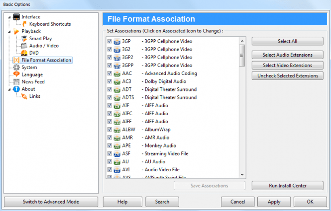Change the 3GPP associated file icon
The width and height of the screenshot is (331, 211).
117,65
